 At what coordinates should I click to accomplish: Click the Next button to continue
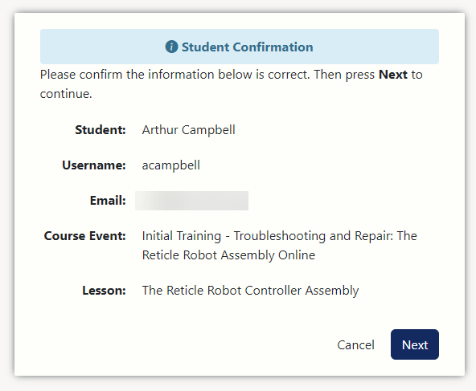(415, 344)
